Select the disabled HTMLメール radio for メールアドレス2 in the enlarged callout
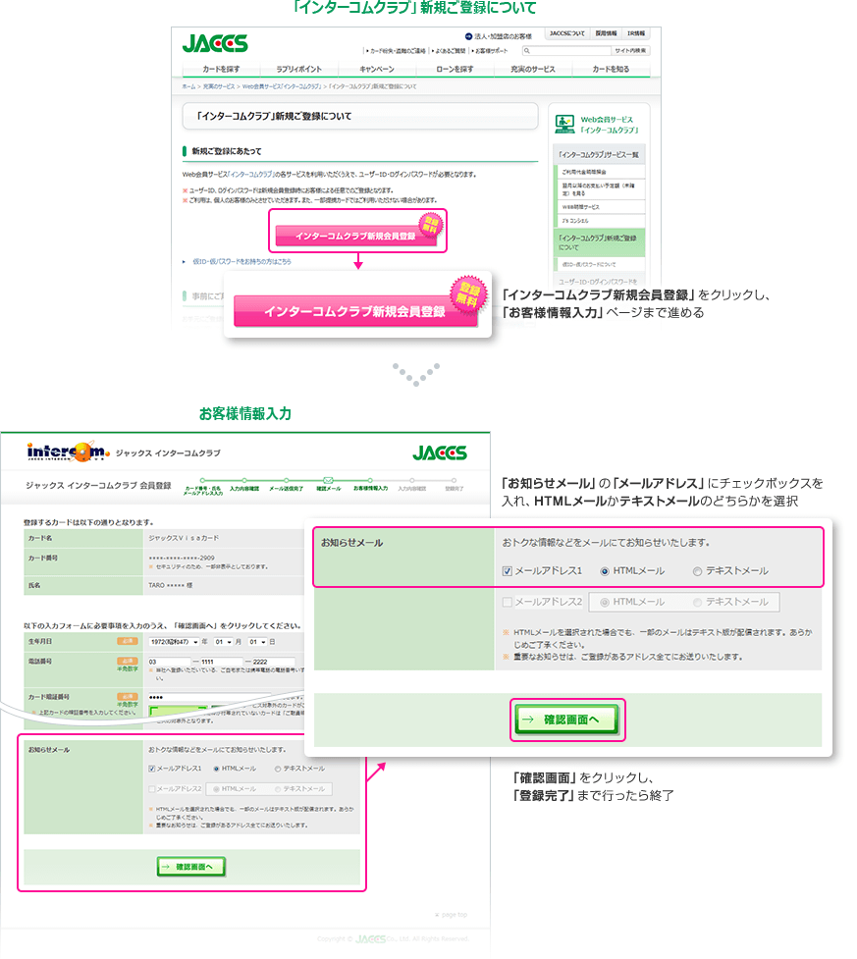The height and width of the screenshot is (959, 857). (x=605, y=603)
